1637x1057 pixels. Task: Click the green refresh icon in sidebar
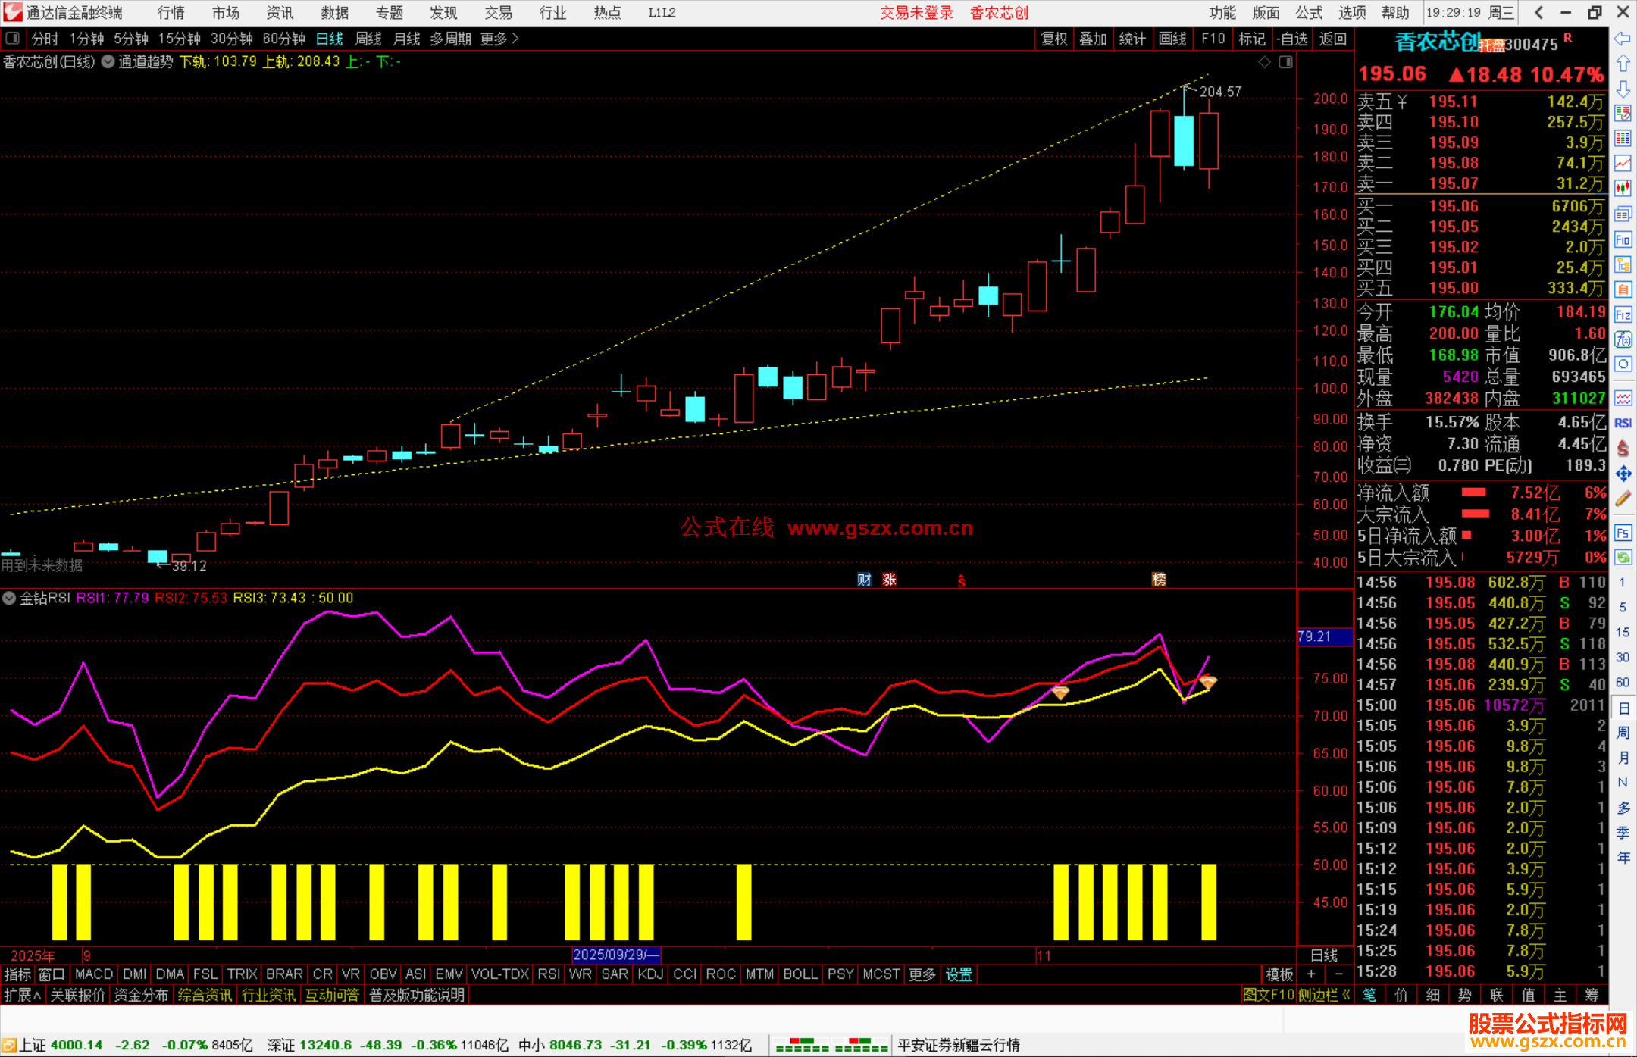point(1623,558)
